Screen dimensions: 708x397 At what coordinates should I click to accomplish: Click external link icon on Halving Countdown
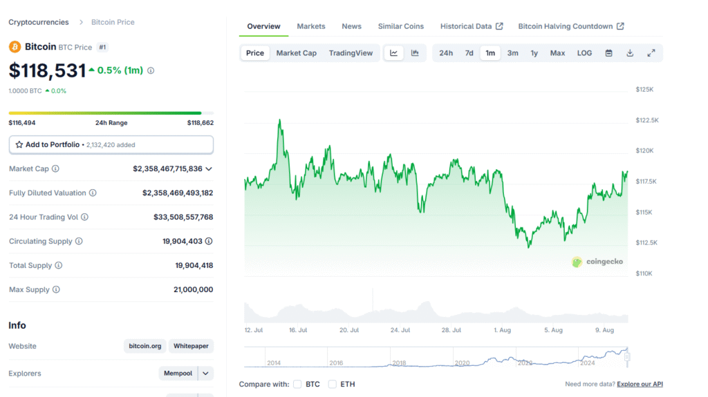click(x=620, y=26)
